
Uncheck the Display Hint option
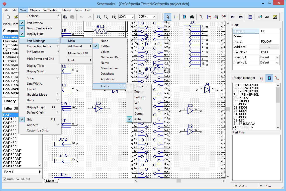coord(35,34)
